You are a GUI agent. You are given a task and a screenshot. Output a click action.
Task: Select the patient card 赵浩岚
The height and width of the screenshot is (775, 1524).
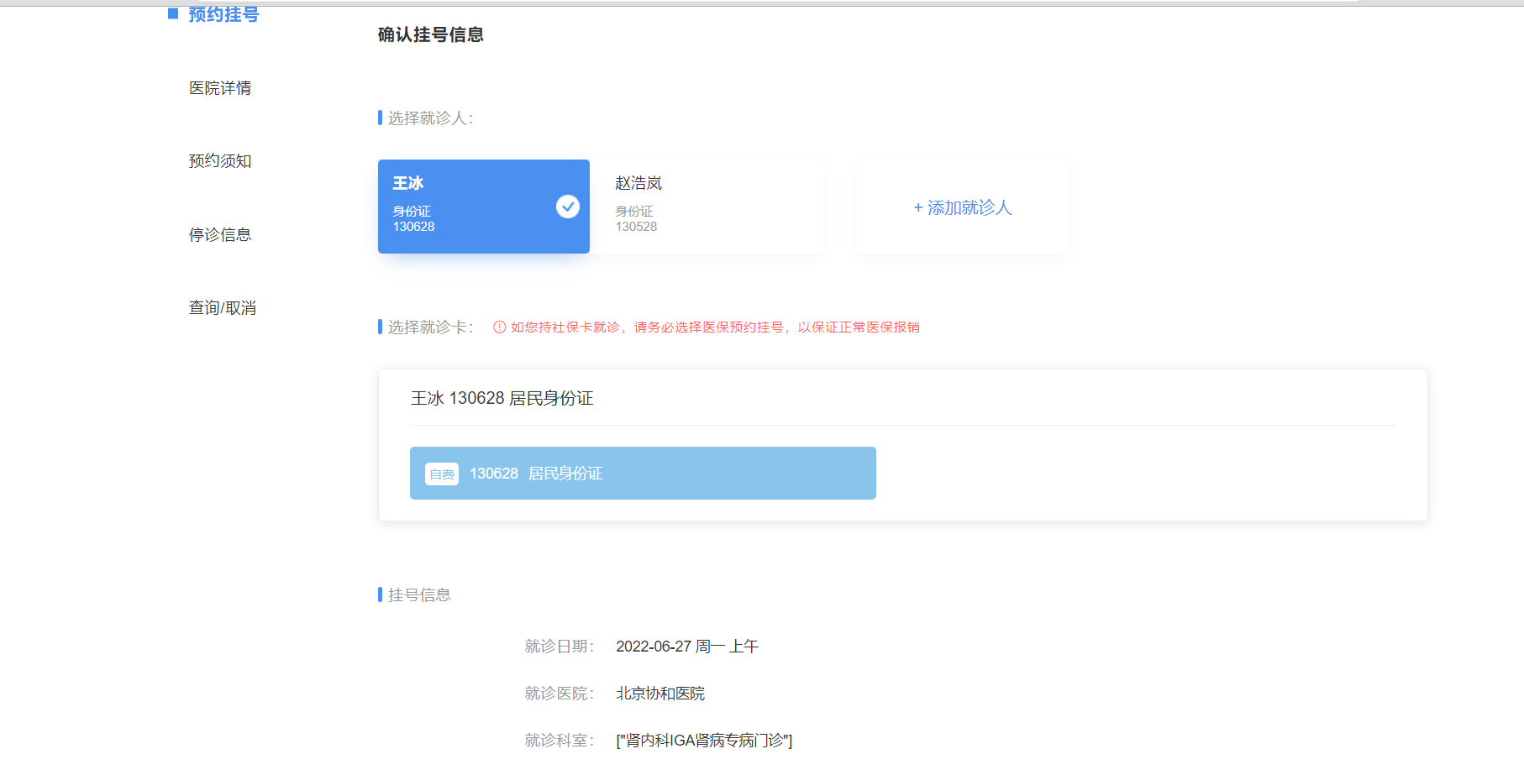pyautogui.click(x=712, y=207)
